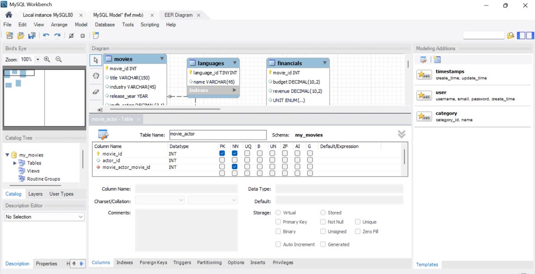Switch to the Layers tab

(x=35, y=194)
